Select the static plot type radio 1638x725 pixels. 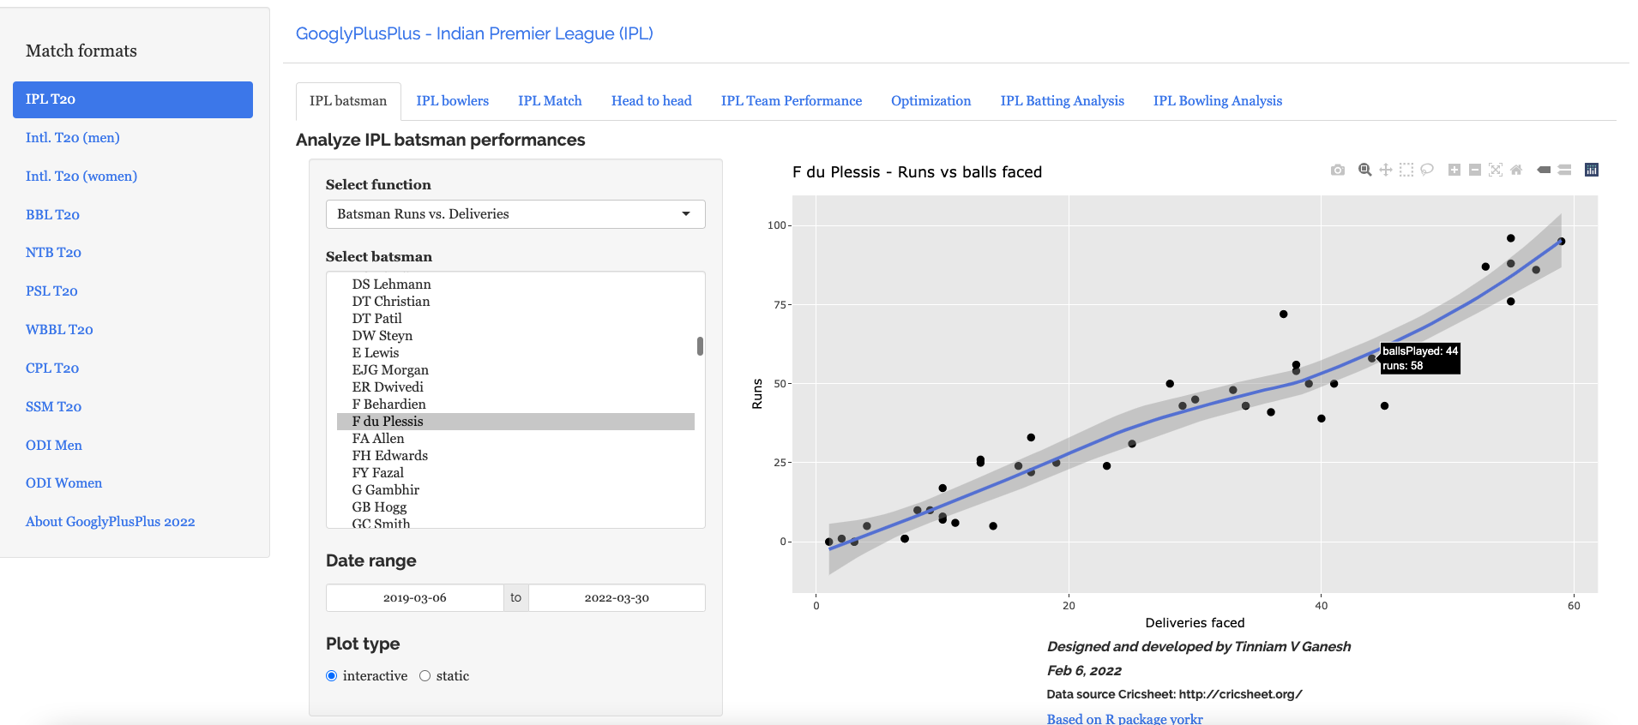(x=425, y=675)
